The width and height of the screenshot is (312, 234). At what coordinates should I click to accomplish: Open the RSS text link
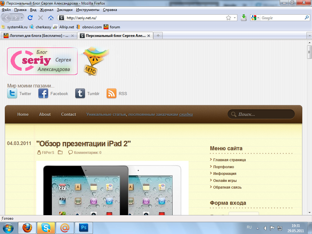pyautogui.click(x=123, y=94)
